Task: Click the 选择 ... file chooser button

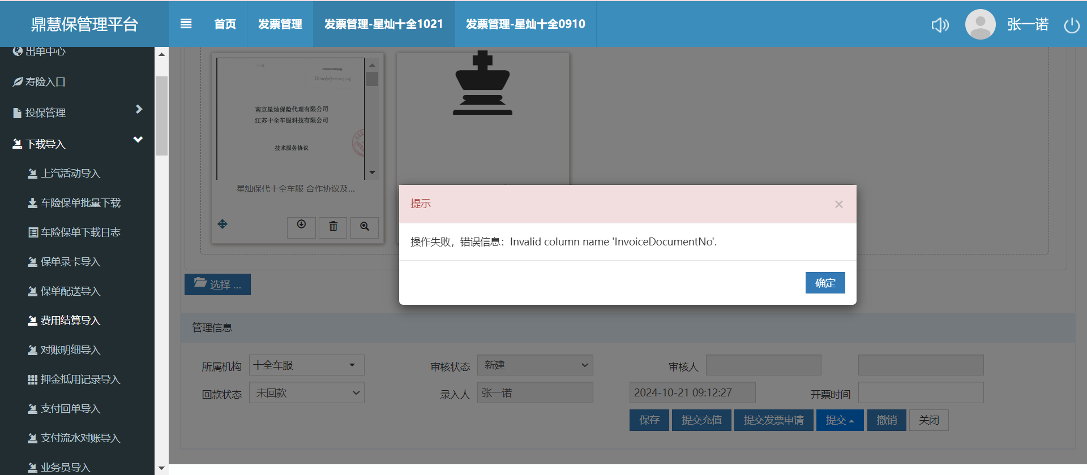Action: tap(217, 284)
